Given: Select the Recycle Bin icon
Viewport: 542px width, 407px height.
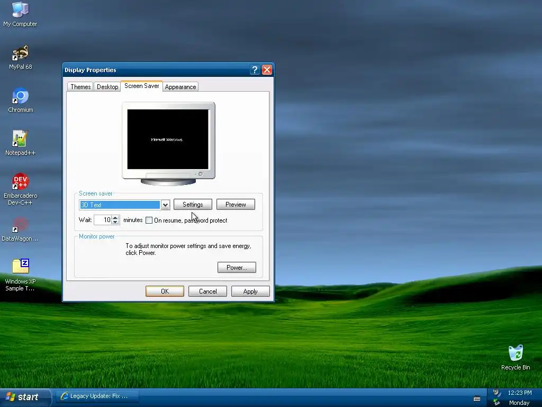Looking at the screenshot, I should [516, 357].
